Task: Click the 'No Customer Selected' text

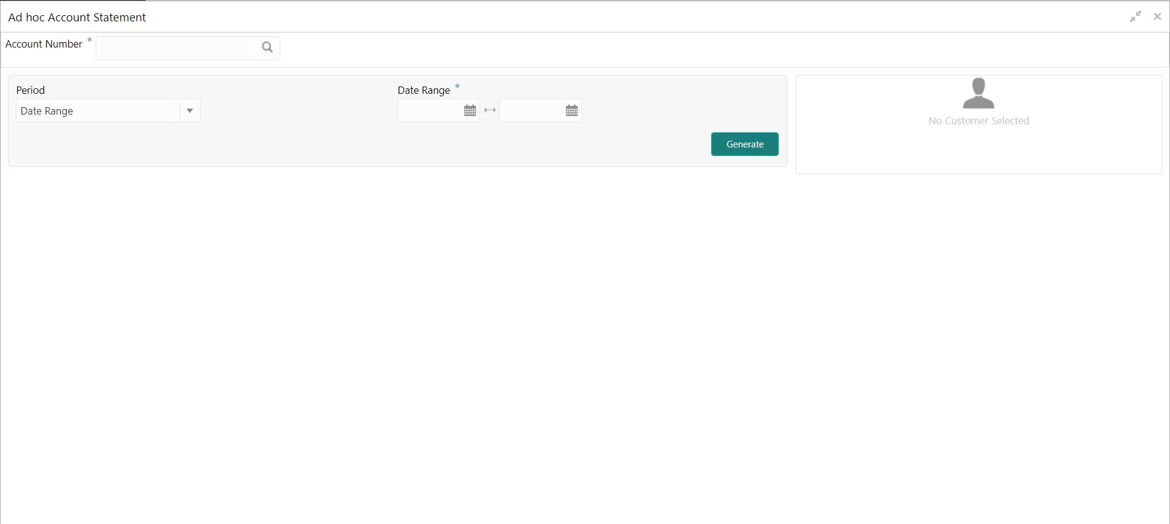Action: coord(979,121)
